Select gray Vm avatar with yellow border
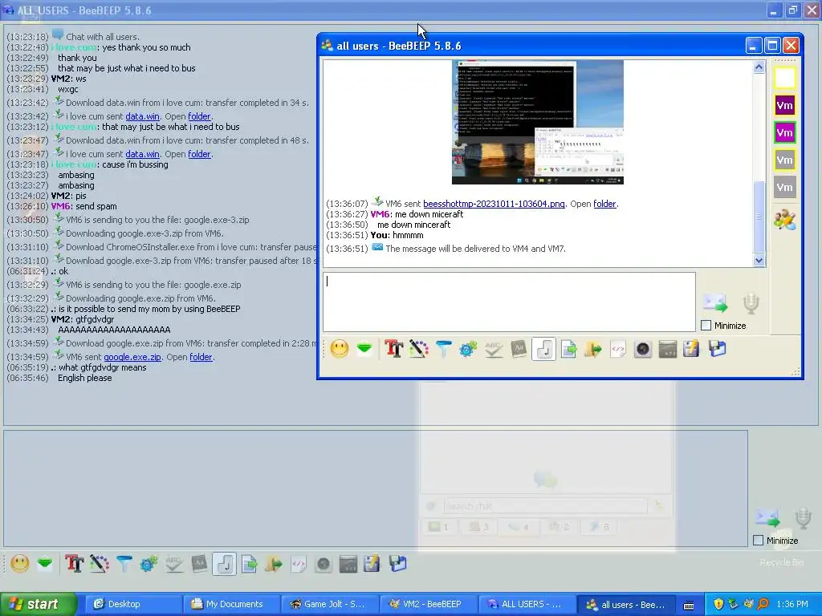The height and width of the screenshot is (616, 822). tap(785, 160)
